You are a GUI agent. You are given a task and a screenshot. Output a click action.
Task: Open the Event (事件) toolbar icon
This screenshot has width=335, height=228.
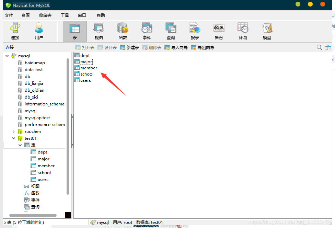(x=147, y=31)
